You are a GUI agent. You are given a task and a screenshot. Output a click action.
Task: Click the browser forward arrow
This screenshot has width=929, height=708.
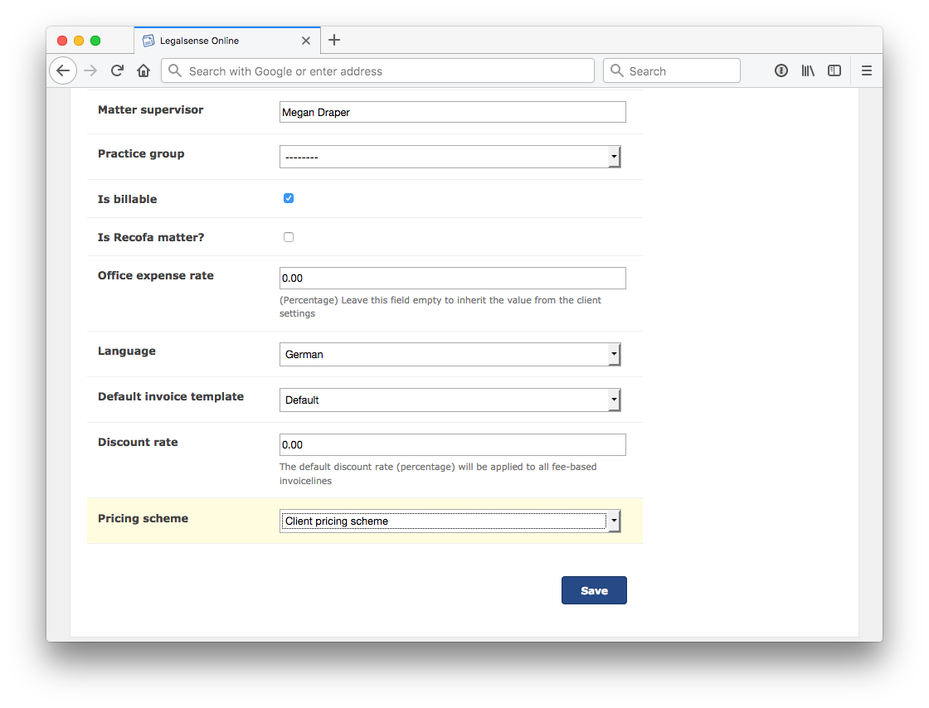90,71
